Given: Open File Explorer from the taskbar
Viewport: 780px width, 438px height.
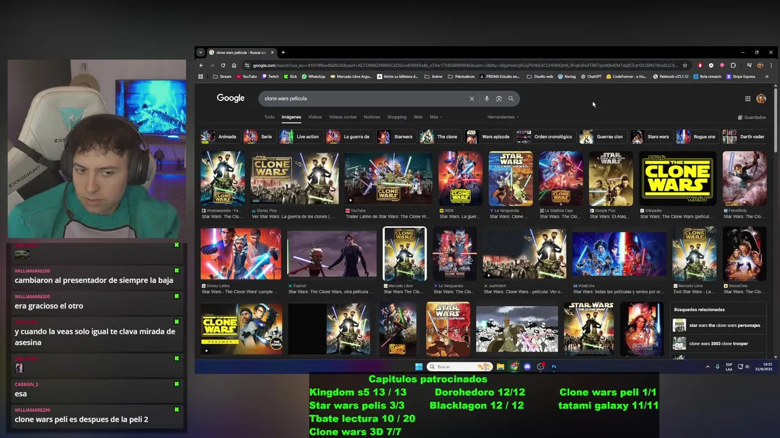Looking at the screenshot, I should 500,367.
